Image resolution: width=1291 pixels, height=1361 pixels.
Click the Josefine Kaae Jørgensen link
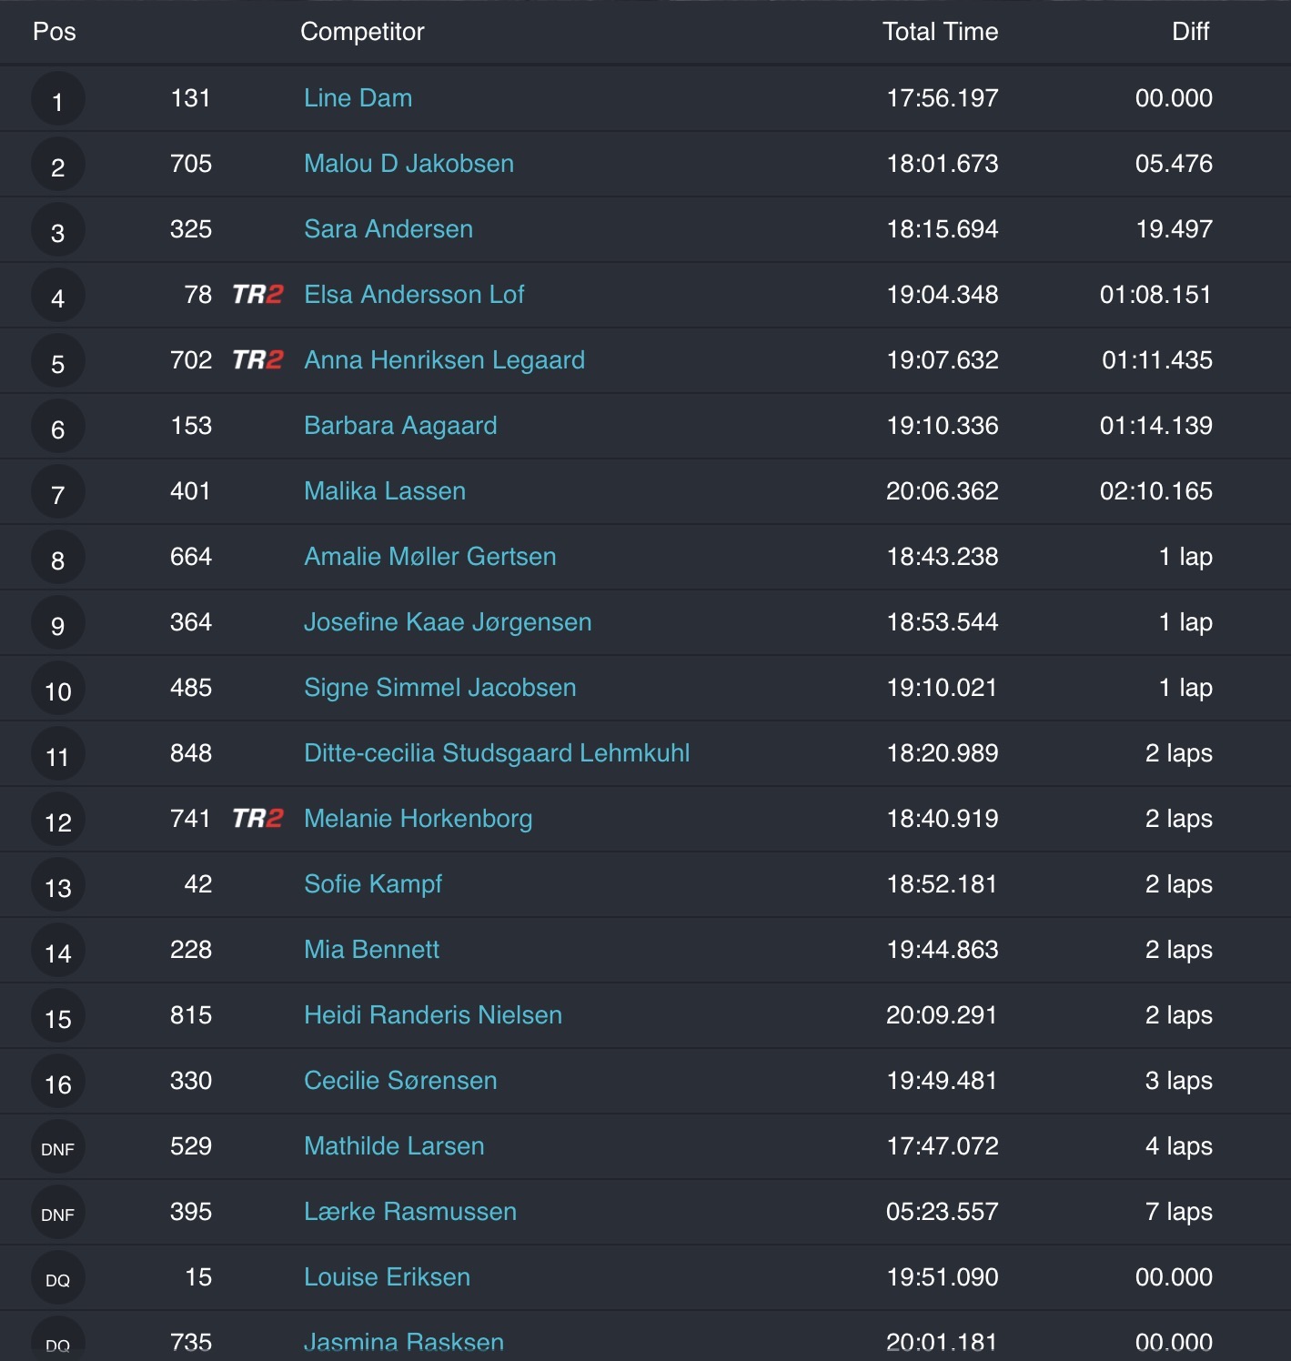(447, 622)
